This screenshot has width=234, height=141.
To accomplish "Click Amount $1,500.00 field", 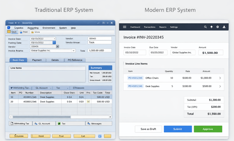I will (x=211, y=53).
